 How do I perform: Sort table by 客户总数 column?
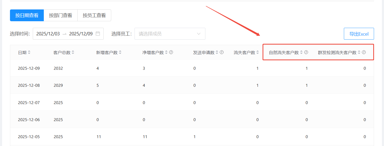[73, 52]
